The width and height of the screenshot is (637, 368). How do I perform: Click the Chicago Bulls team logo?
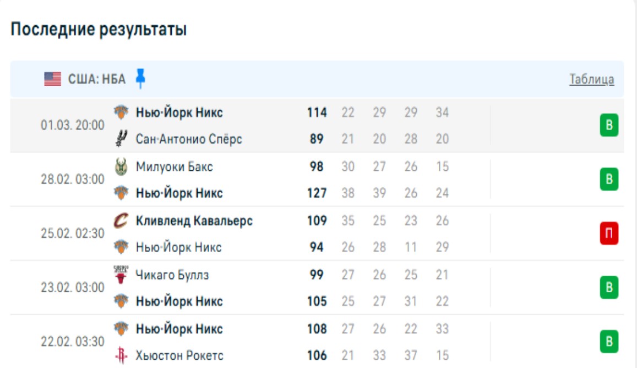pyautogui.click(x=121, y=275)
